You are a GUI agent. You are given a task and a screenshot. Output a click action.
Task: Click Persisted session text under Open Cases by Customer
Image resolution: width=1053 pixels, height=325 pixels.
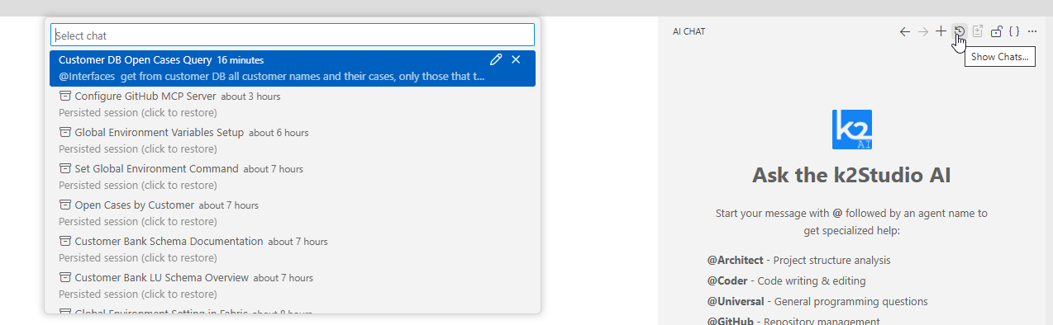click(138, 222)
